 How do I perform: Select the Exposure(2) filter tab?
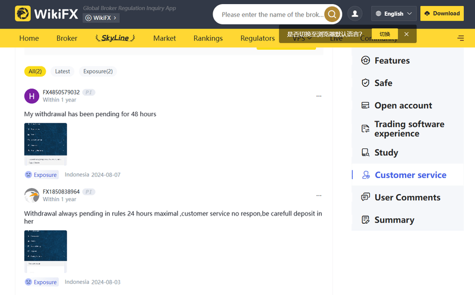(98, 71)
